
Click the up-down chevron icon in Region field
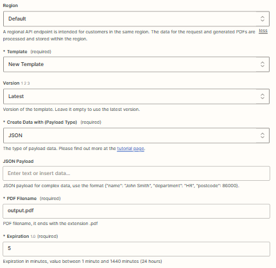[263, 19]
